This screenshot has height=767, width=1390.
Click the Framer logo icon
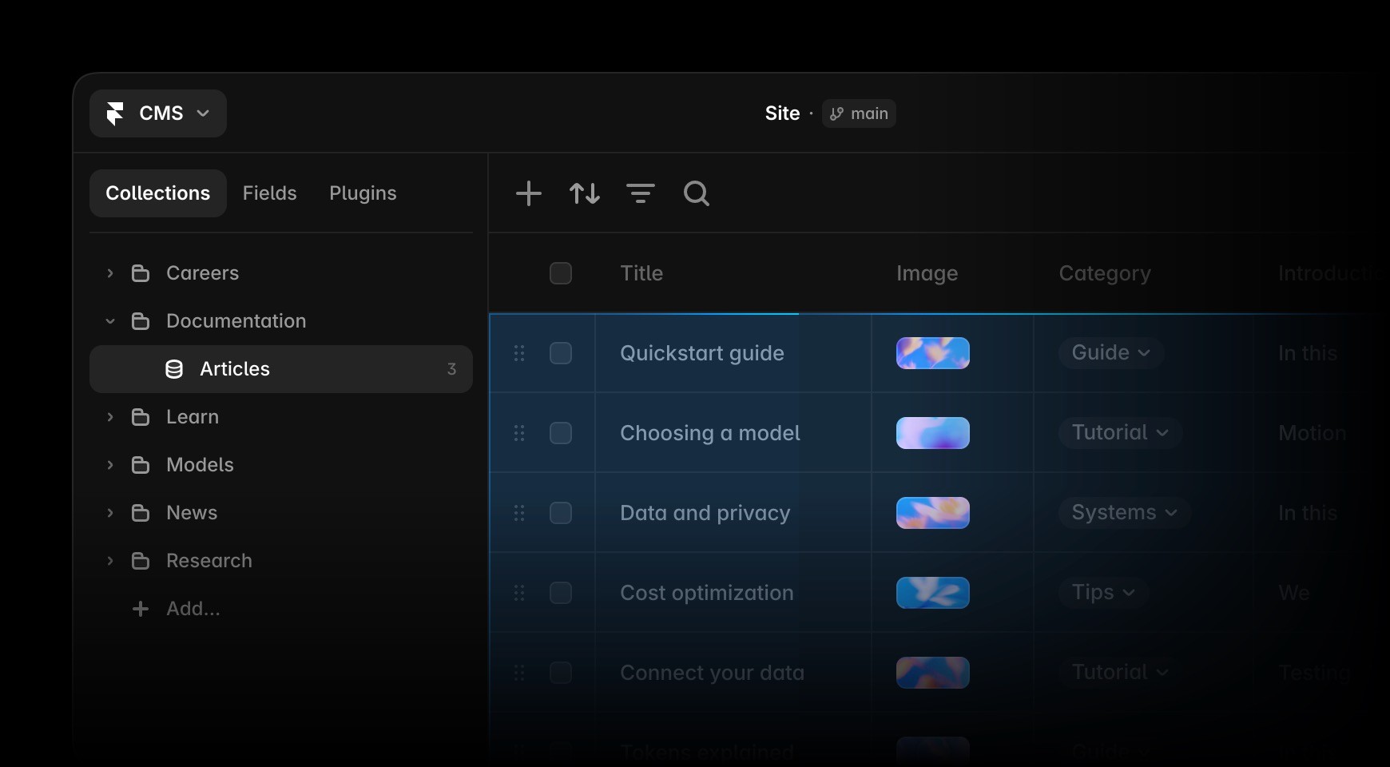(x=115, y=113)
